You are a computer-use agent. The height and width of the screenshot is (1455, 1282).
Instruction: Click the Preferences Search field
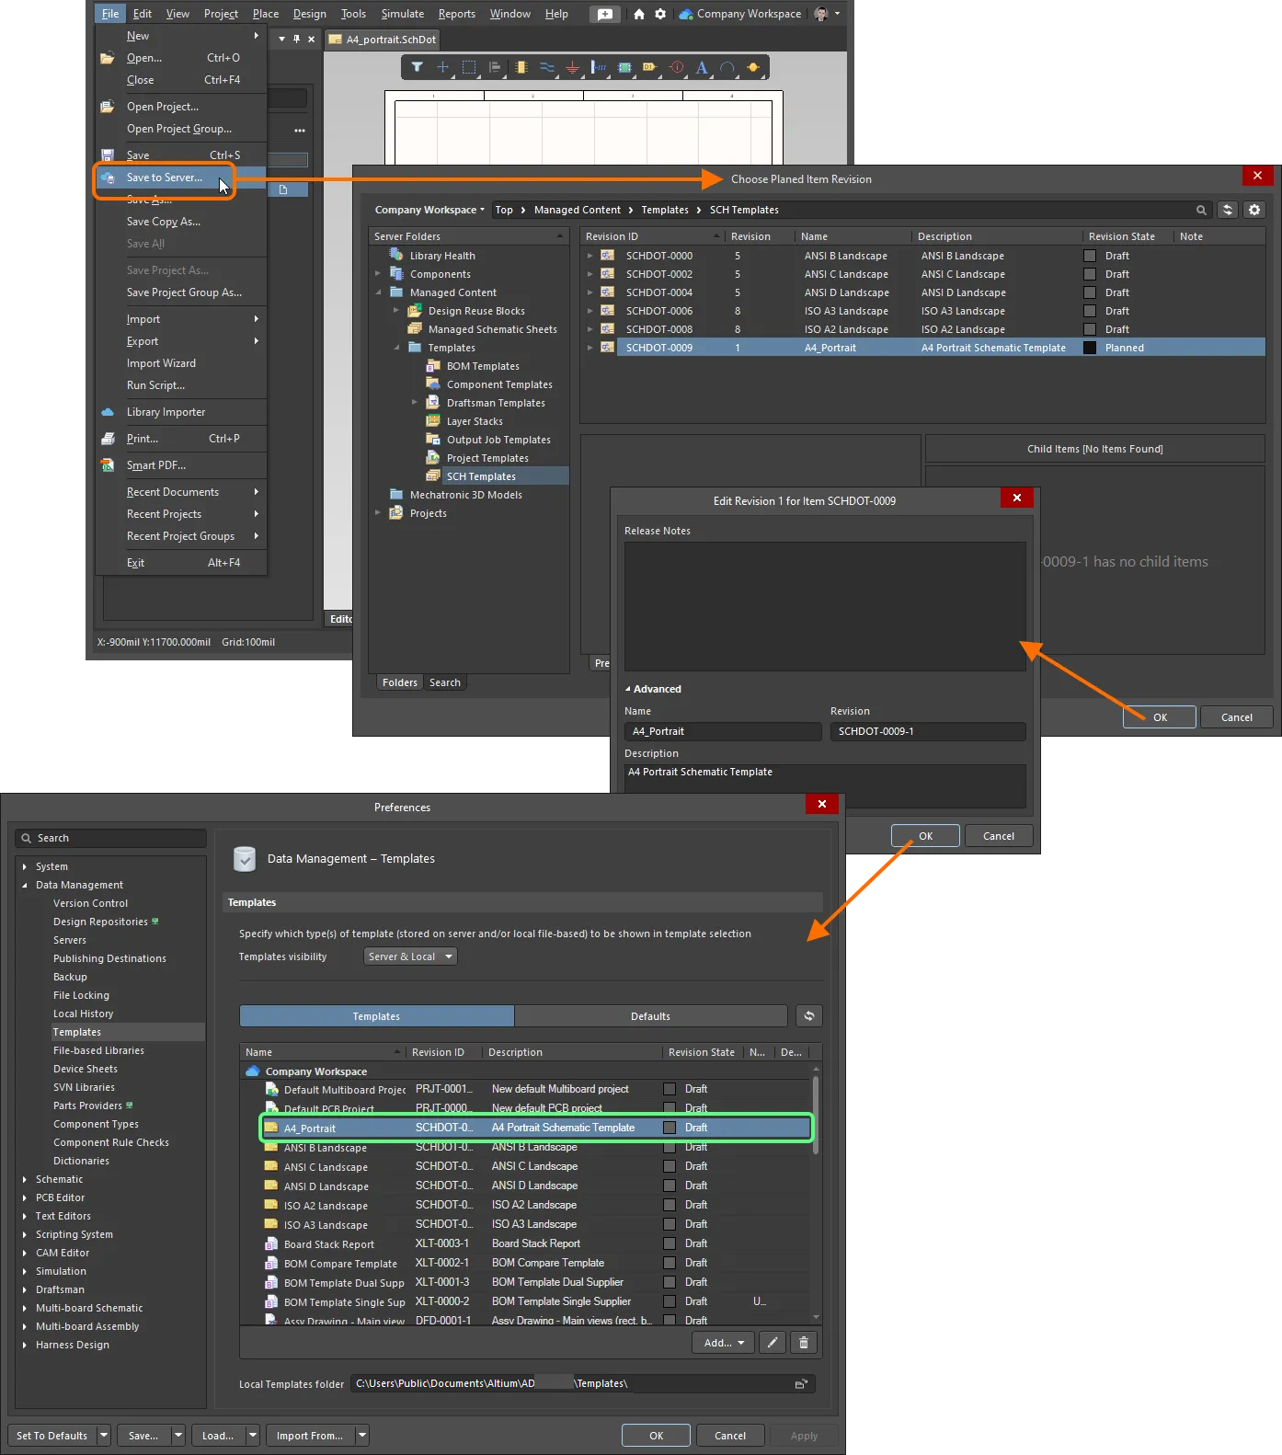(111, 838)
